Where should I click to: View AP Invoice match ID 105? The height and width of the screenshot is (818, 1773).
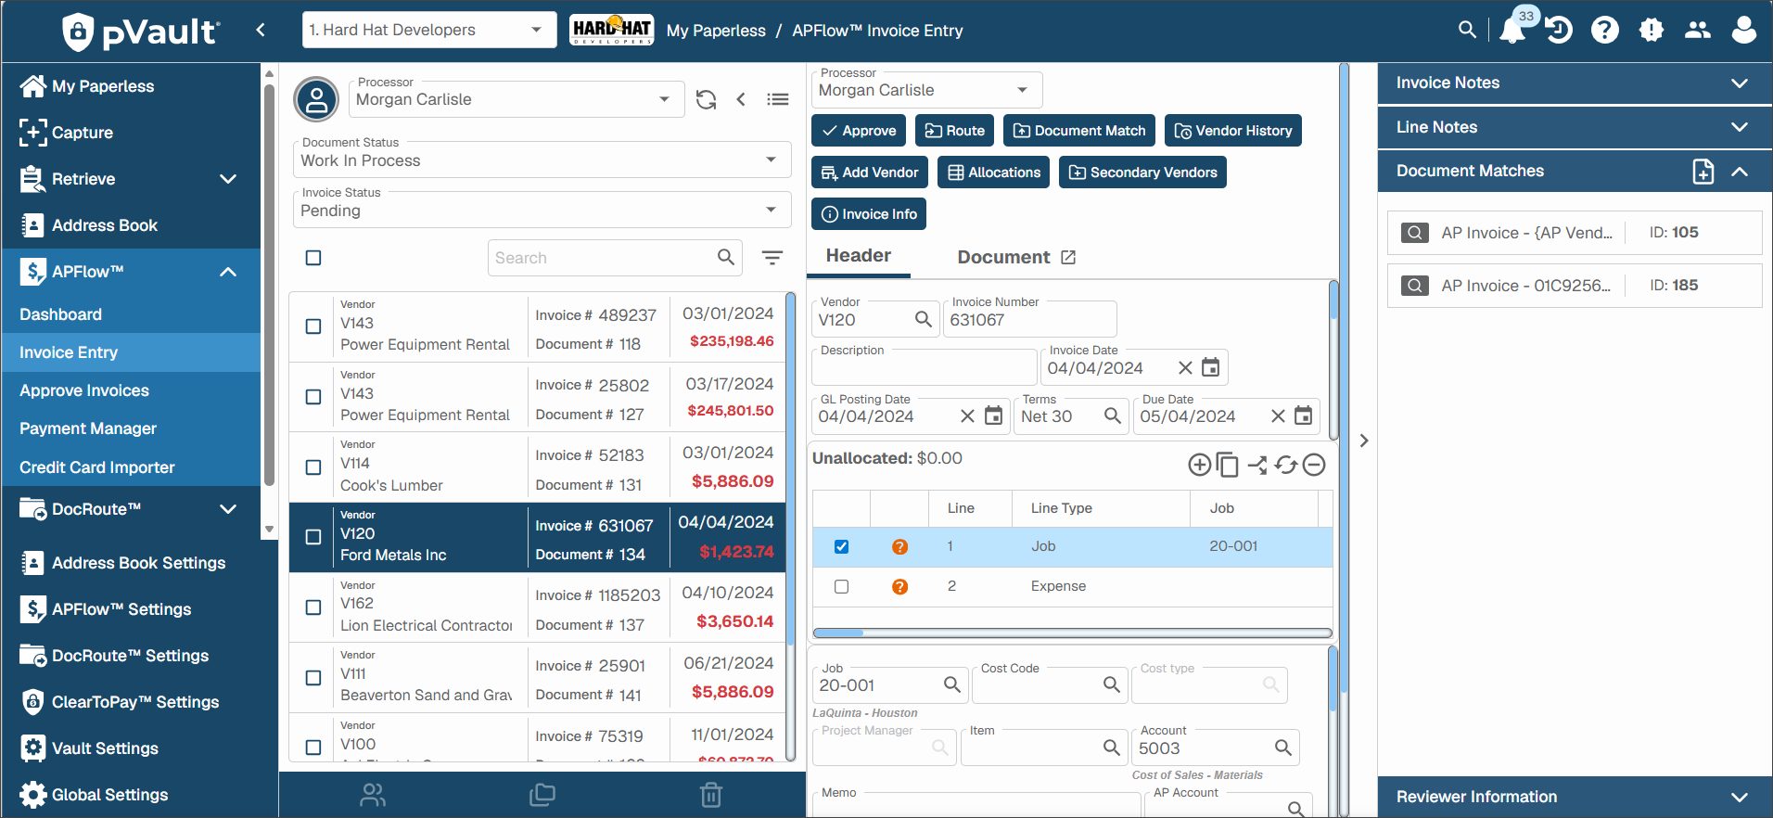coord(1575,233)
